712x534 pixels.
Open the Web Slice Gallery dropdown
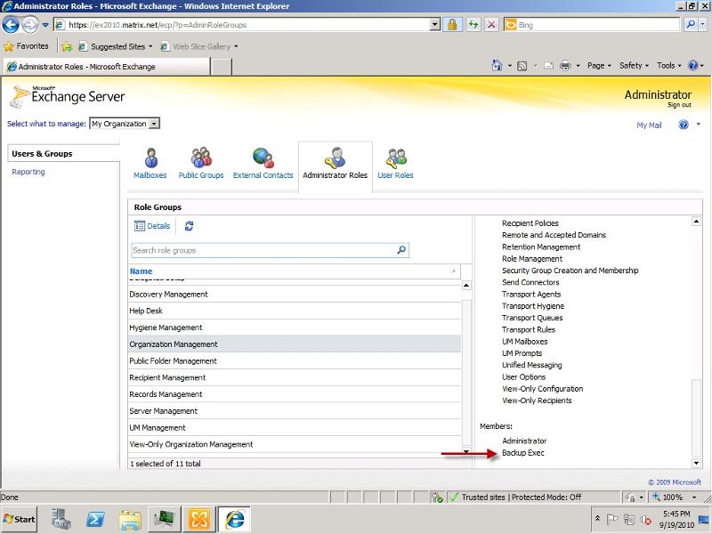(x=236, y=46)
